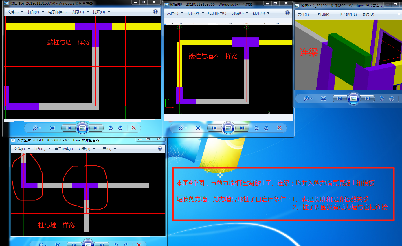Start slideshow in the 153750 viewer window
Viewport: 402px width, 246px height.
point(82,128)
